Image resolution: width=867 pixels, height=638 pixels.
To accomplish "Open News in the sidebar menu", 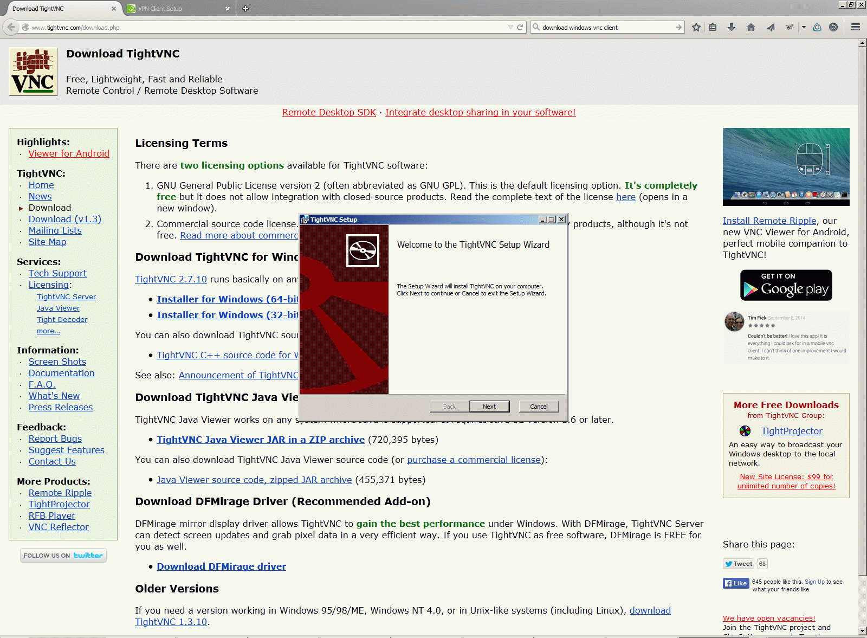I will (x=40, y=197).
